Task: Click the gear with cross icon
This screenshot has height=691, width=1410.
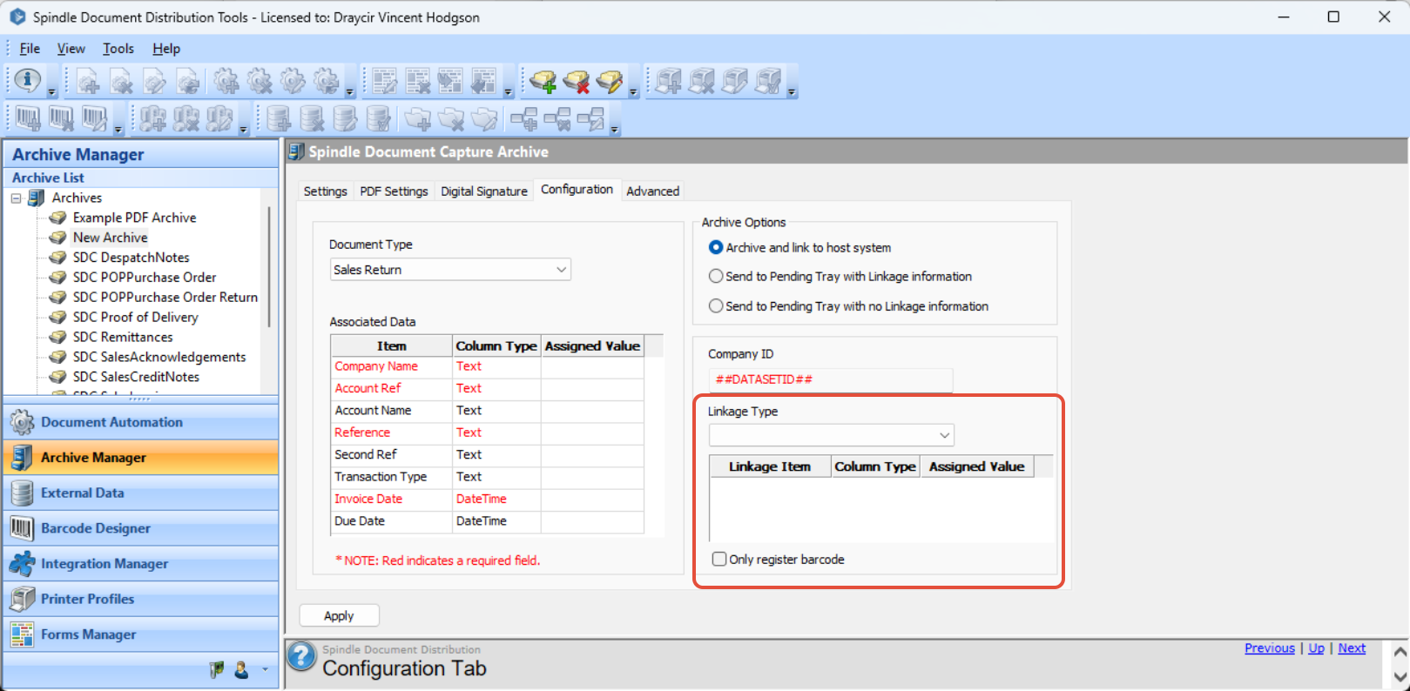Action: 260,82
